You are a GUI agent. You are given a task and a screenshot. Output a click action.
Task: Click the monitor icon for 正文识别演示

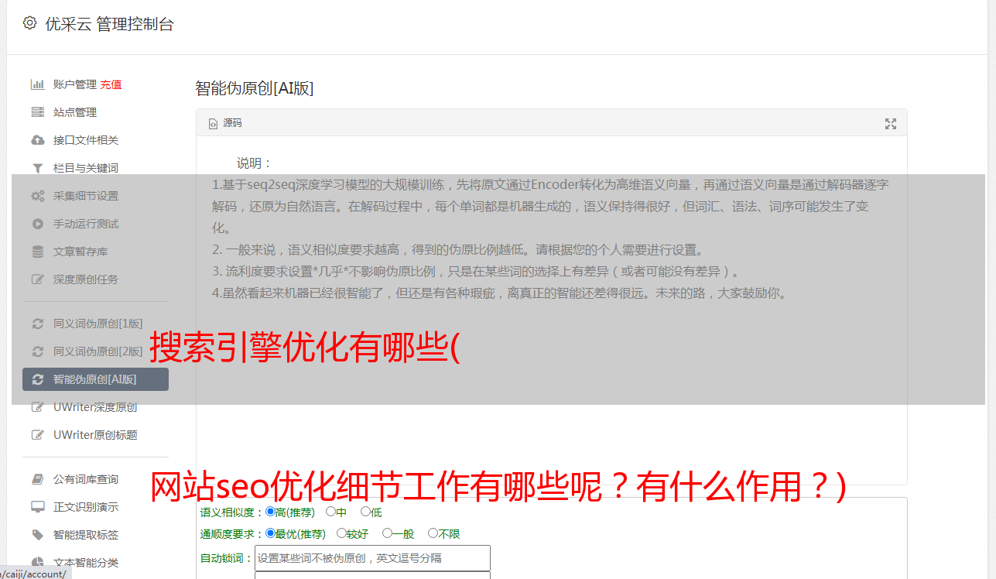pos(37,507)
